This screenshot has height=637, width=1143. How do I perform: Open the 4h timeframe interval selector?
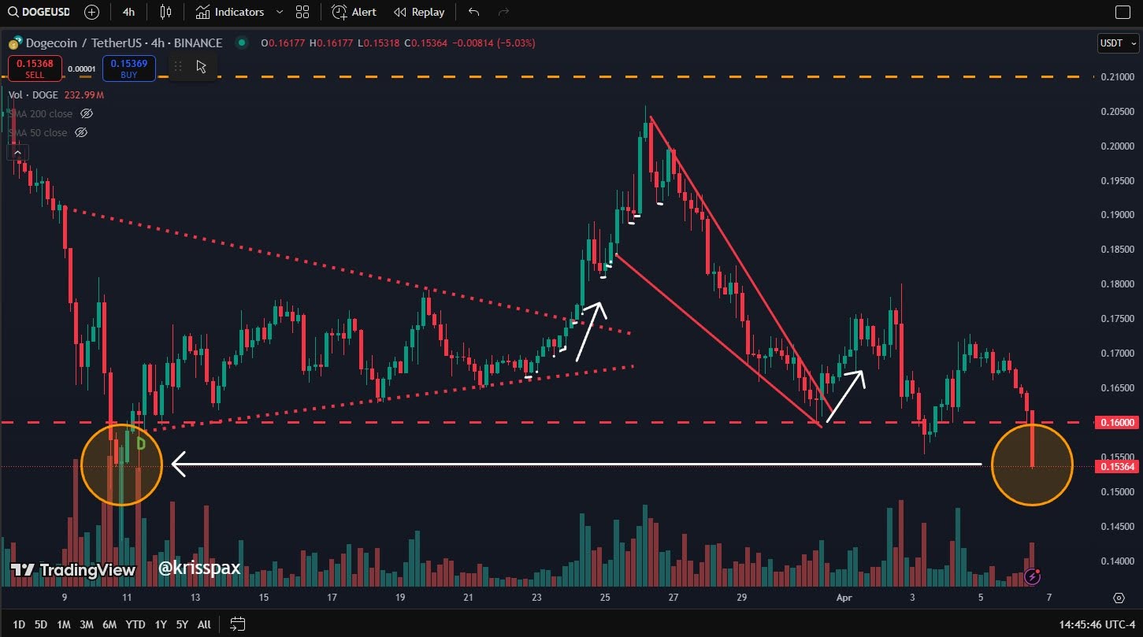pyautogui.click(x=128, y=12)
